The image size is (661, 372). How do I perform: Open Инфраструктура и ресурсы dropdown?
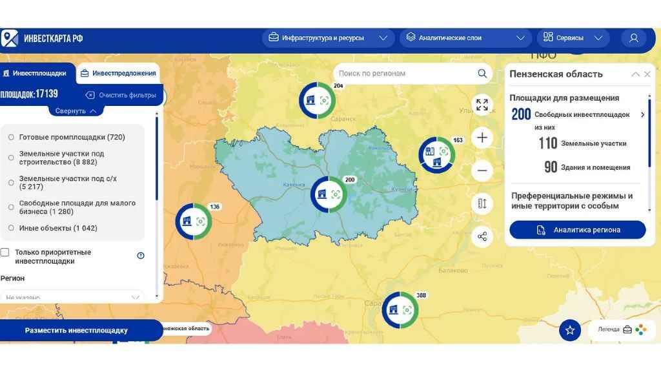point(328,38)
